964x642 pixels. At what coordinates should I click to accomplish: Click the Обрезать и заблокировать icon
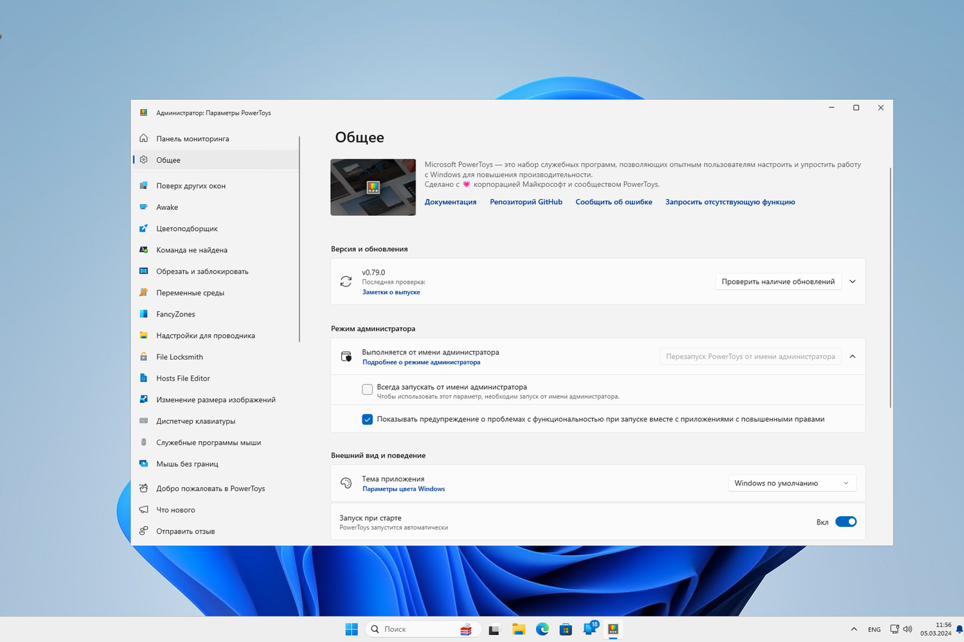pos(143,271)
